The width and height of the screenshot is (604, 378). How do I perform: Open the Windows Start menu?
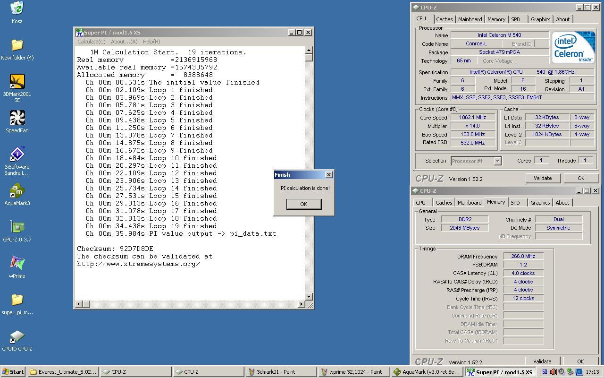(x=13, y=372)
